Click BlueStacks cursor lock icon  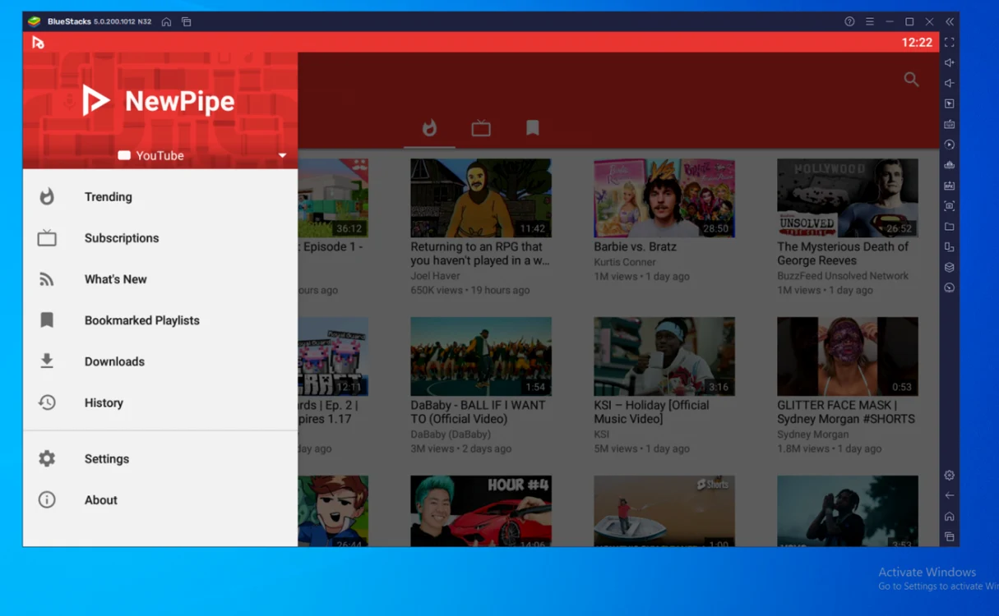click(950, 103)
